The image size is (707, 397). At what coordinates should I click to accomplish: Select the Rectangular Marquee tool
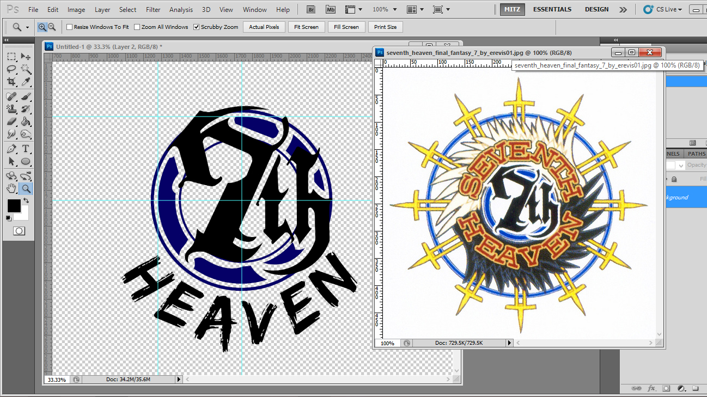pyautogui.click(x=11, y=57)
